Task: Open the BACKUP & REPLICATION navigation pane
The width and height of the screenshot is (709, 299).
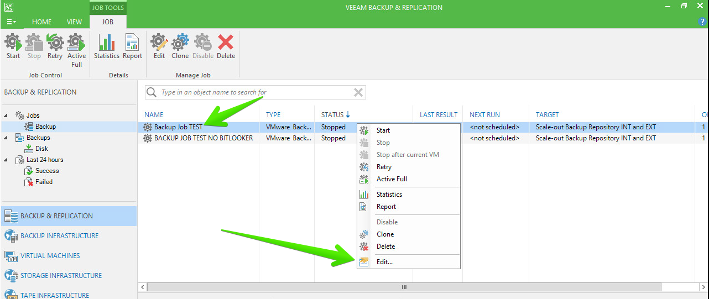Action: point(69,216)
